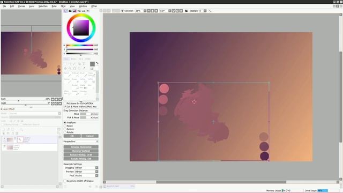Toggle the Selection visibility checkbox
The image size is (343, 193).
122,11
